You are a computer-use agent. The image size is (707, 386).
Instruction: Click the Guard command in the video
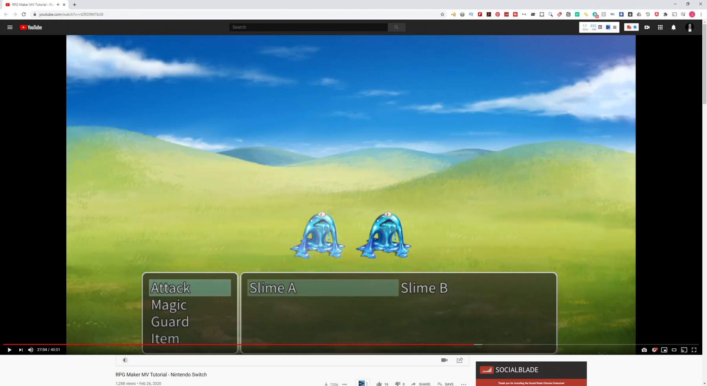pyautogui.click(x=170, y=322)
